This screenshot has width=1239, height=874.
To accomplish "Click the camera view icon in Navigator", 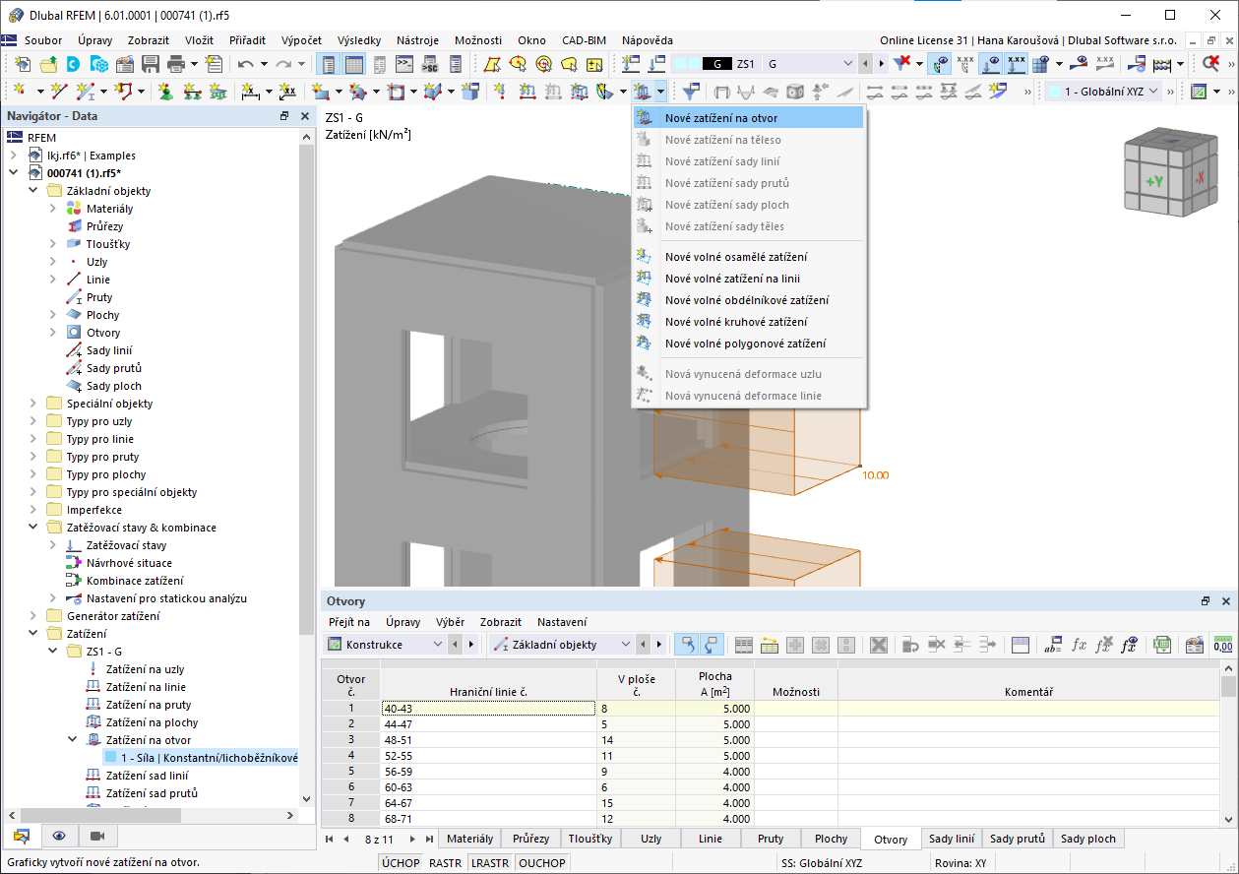I will (x=96, y=836).
